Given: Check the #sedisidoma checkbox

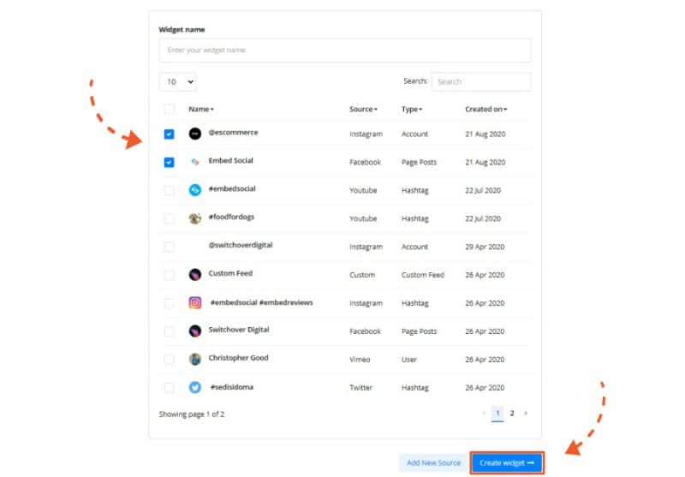Looking at the screenshot, I should click(169, 387).
